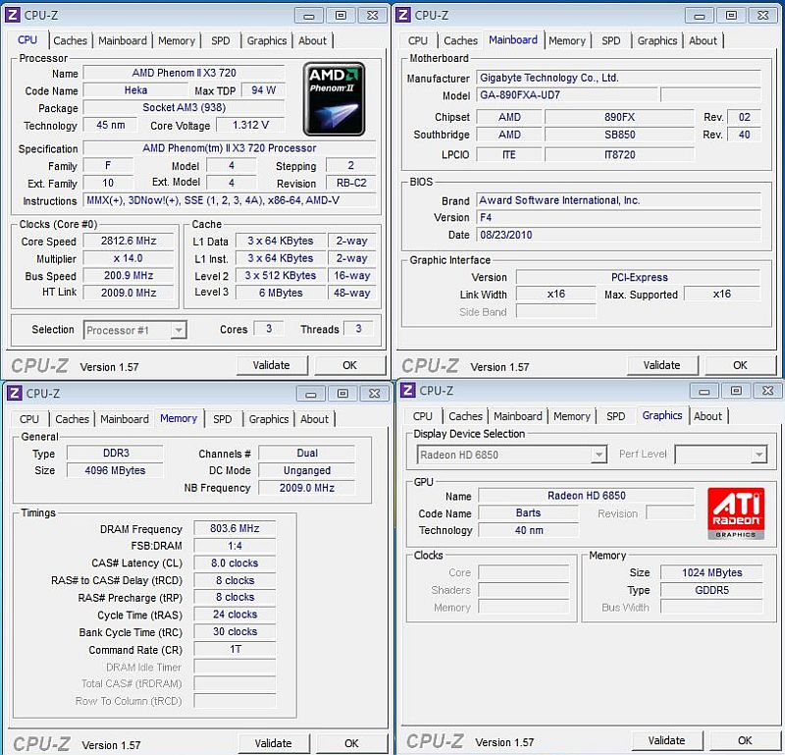Close the Memory tab window

click(x=375, y=394)
